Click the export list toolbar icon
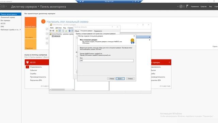Image resolution: width=218 pixels, height=123 pixels. point(66,31)
